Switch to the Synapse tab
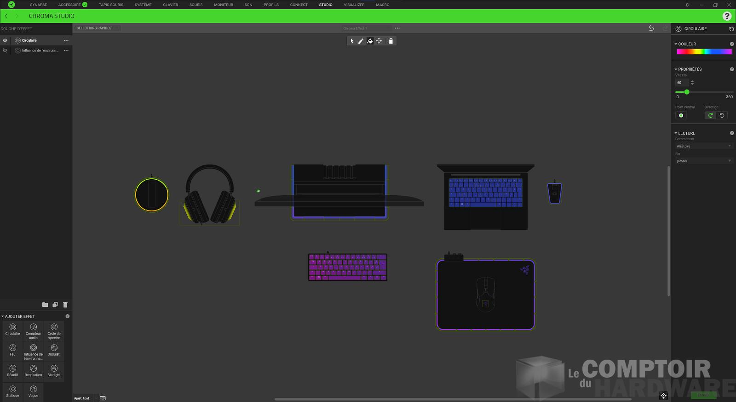 (39, 5)
